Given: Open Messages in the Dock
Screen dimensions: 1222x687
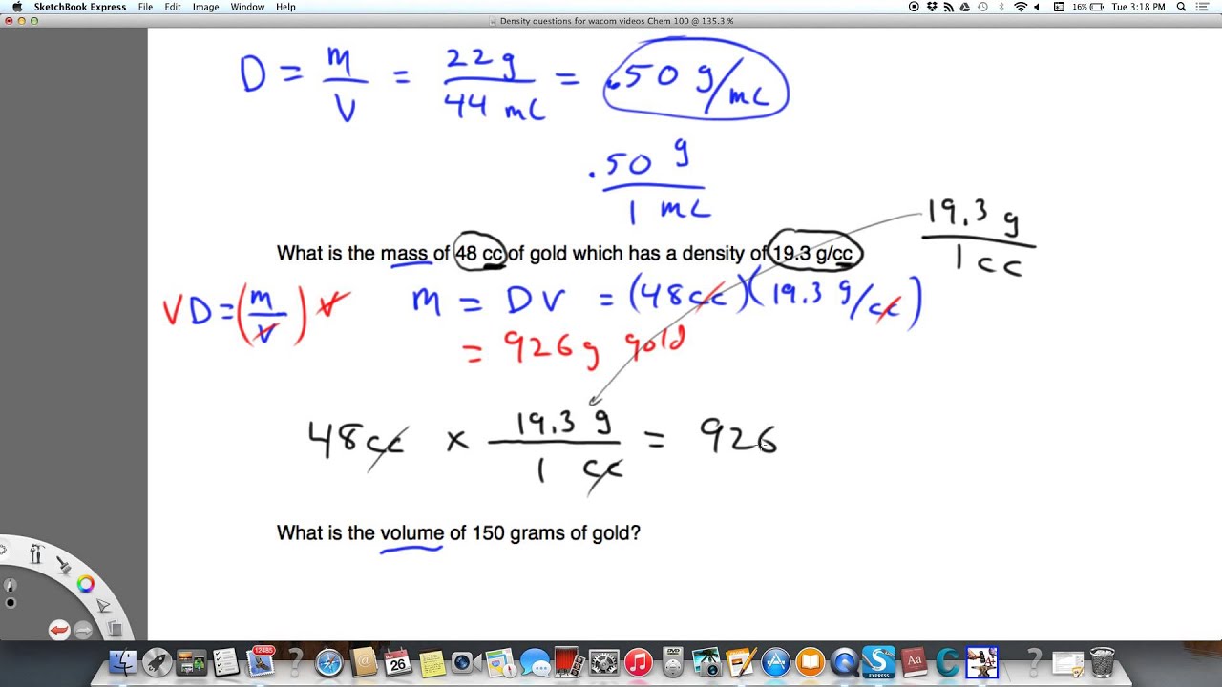Looking at the screenshot, I should (x=535, y=662).
